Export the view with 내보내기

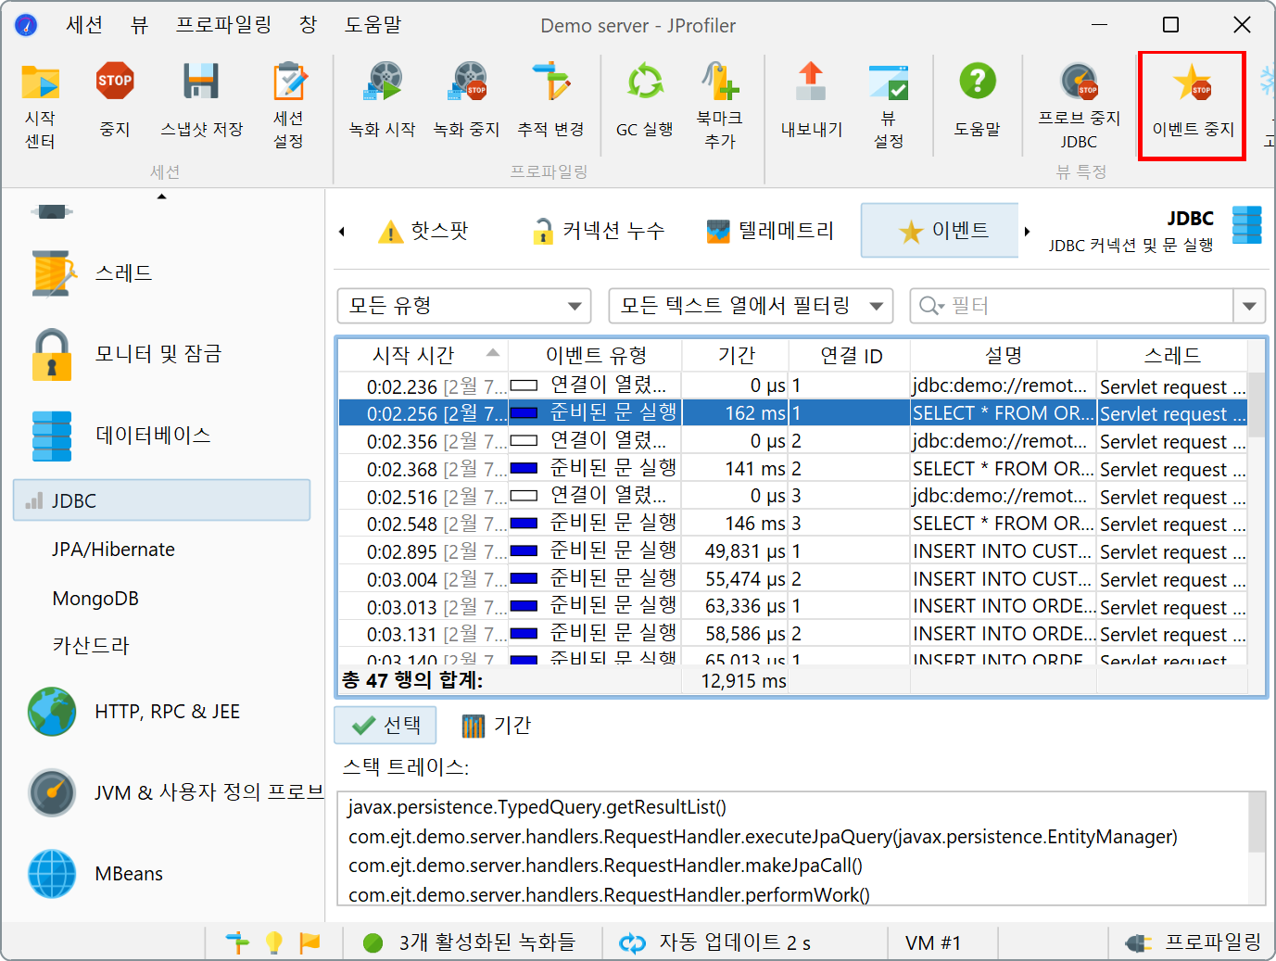812,100
